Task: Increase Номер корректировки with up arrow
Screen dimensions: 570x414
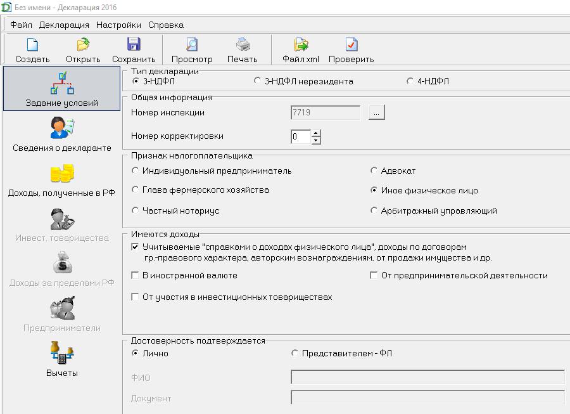Action: 316,133
